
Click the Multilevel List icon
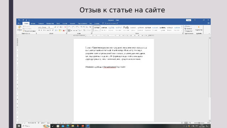tap(77, 27)
